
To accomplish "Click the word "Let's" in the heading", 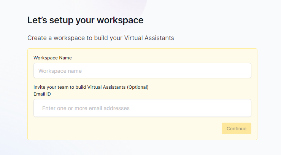I will point(37,20).
